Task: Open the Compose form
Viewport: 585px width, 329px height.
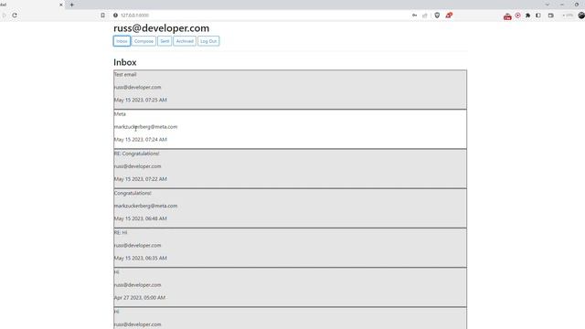Action: point(144,41)
